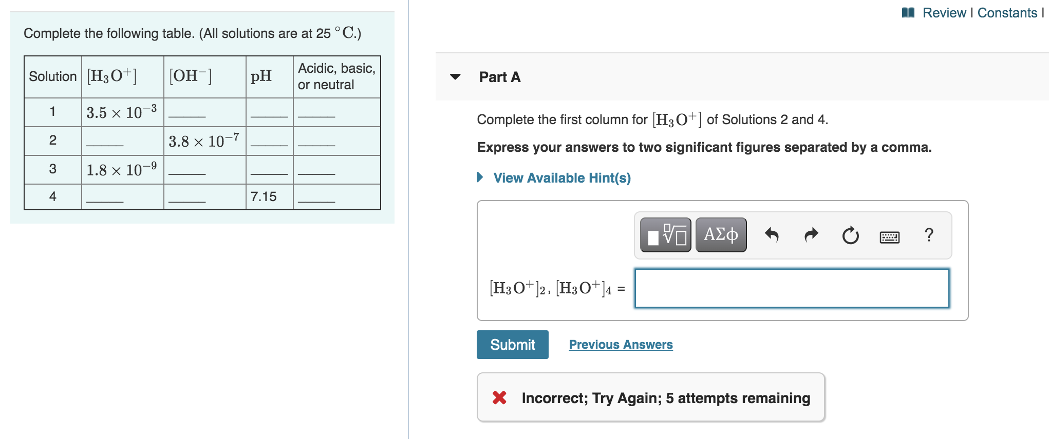Image resolution: width=1049 pixels, height=439 pixels.
Task: Open the on-screen keyboard icon
Action: pyautogui.click(x=889, y=236)
